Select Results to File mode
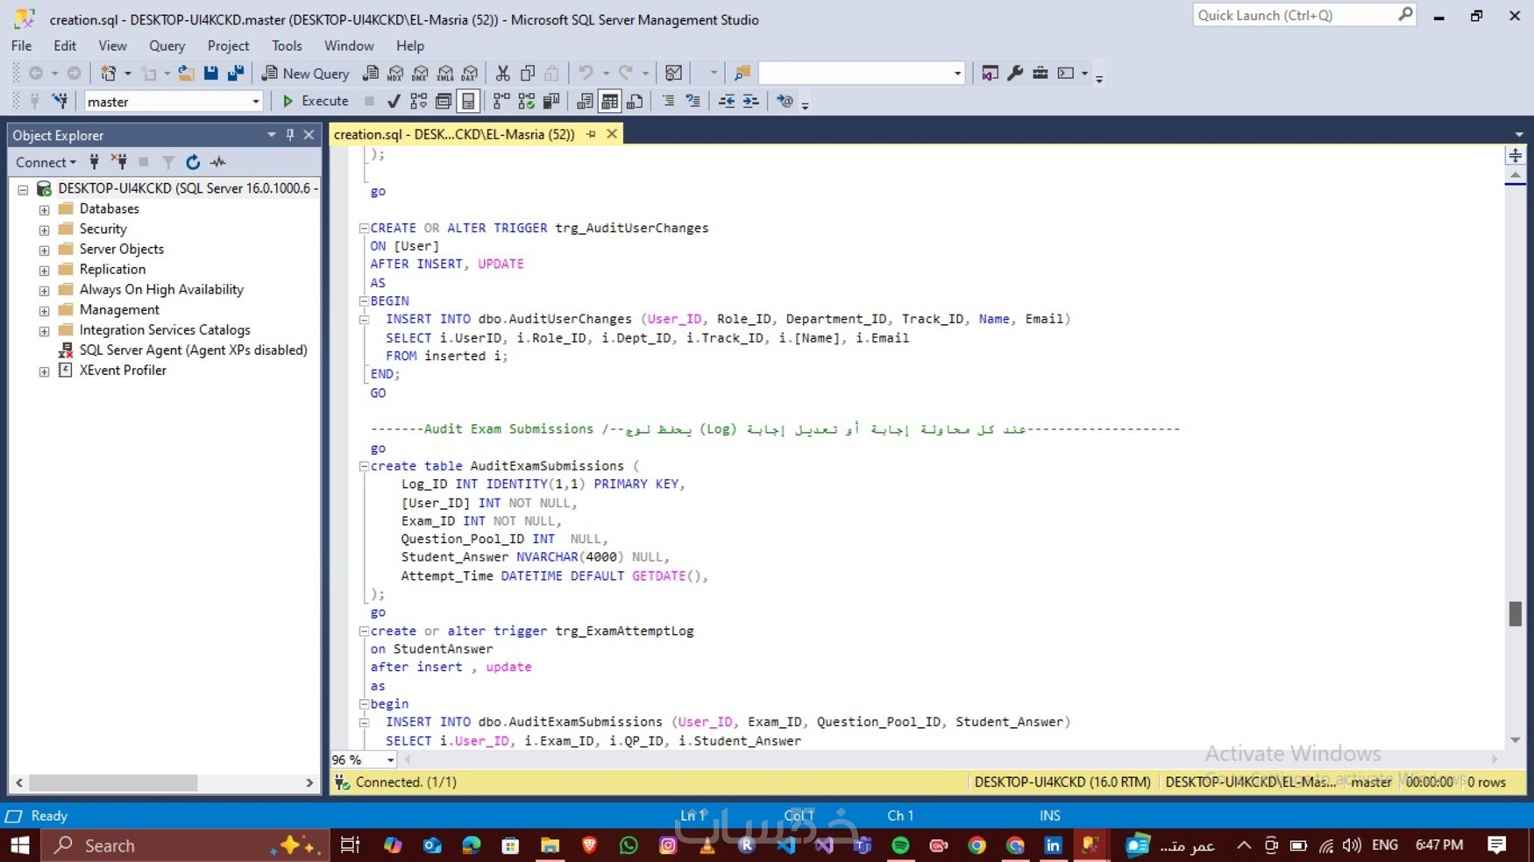Image resolution: width=1534 pixels, height=862 pixels. point(635,102)
